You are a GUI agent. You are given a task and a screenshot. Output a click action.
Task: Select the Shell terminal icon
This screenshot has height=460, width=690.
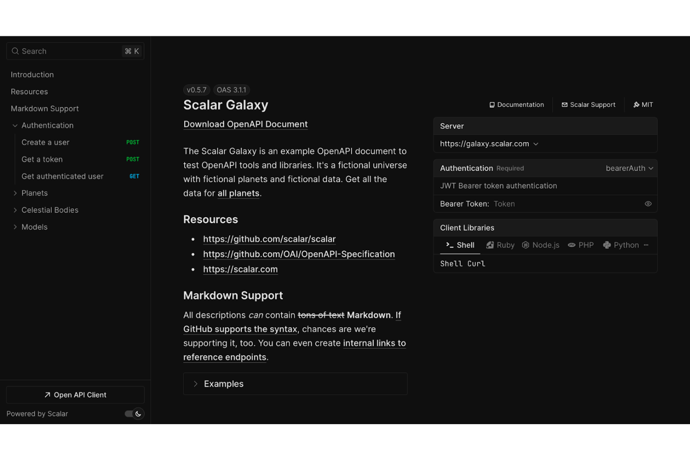point(448,245)
